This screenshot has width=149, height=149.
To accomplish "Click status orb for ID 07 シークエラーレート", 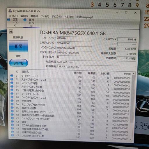I will pyautogui.click(x=12, y=93).
